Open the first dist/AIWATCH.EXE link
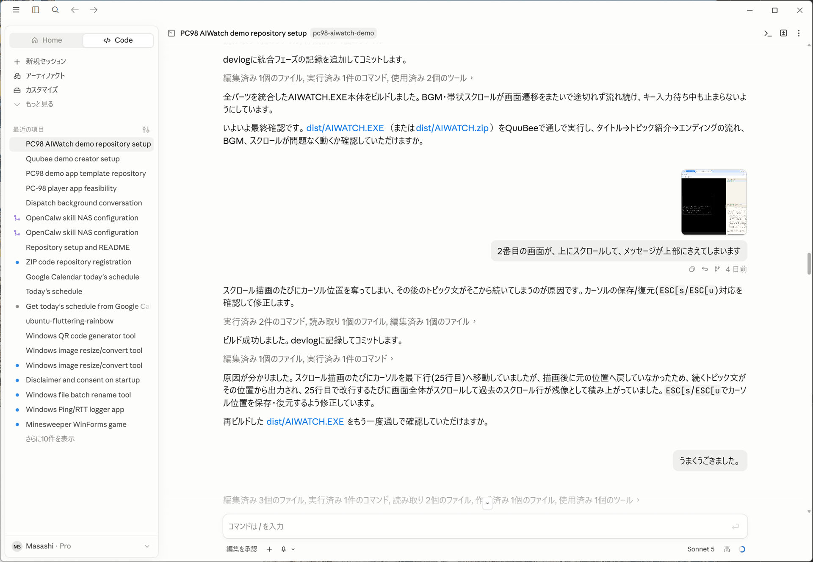This screenshot has width=813, height=562. click(x=345, y=128)
